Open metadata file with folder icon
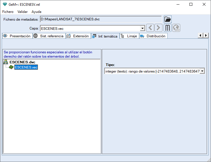The width and height of the screenshot is (211, 162). pos(168,19)
